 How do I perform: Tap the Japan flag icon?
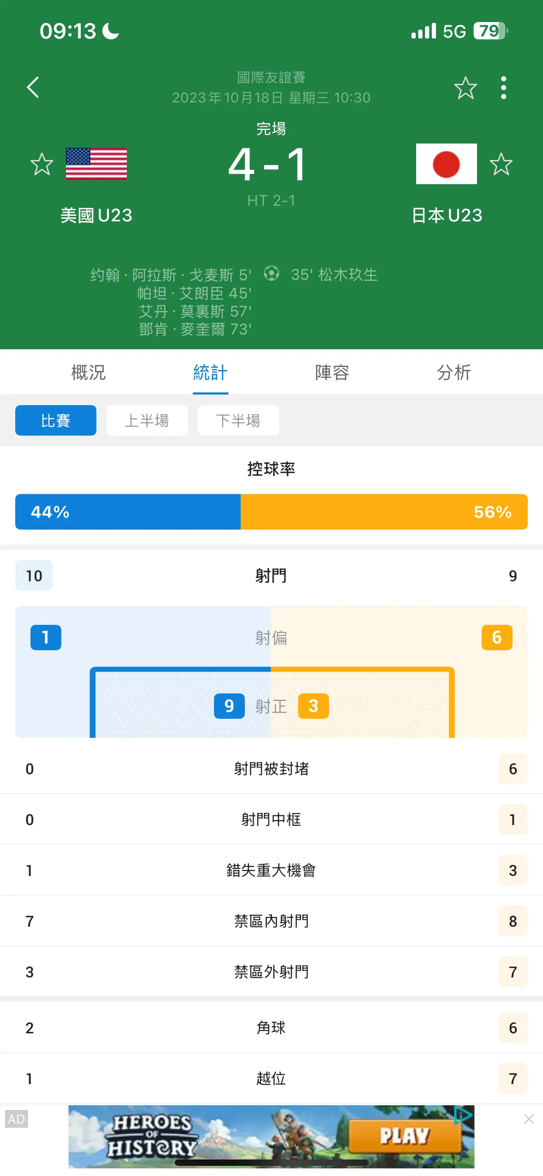[x=446, y=164]
